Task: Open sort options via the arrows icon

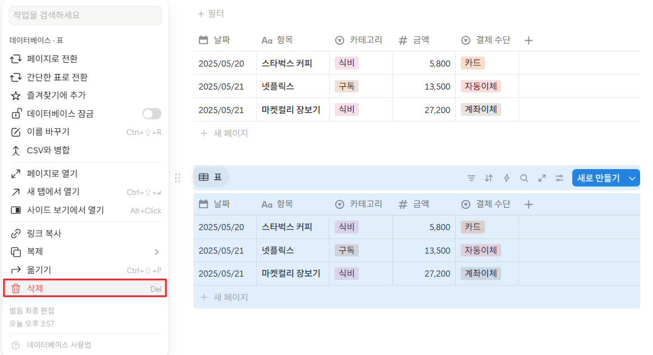Action: pyautogui.click(x=488, y=178)
